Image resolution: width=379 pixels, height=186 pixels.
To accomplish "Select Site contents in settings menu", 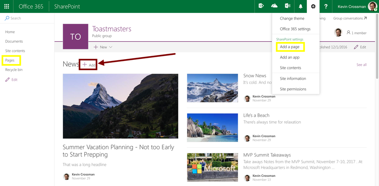I will pos(290,68).
